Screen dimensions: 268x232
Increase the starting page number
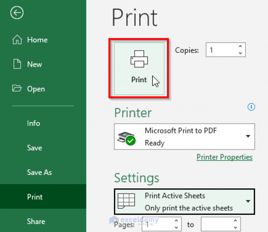click(176, 221)
